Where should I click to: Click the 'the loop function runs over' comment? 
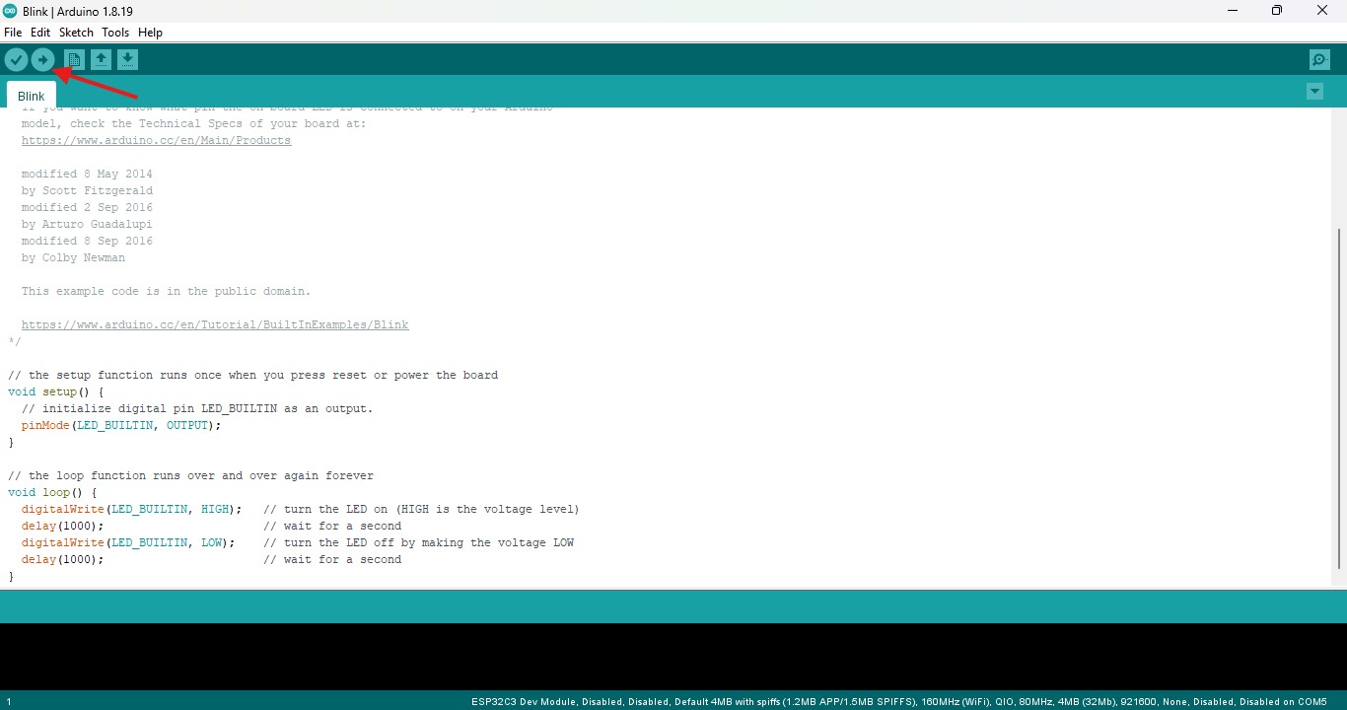click(190, 475)
